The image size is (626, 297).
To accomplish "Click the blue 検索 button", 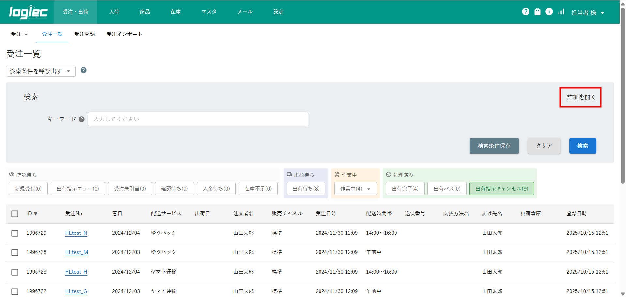I will coord(582,146).
